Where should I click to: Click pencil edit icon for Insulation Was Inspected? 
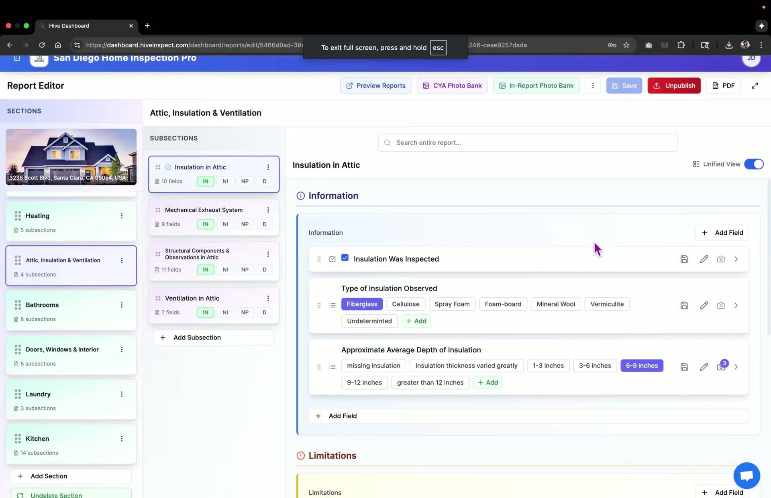pyautogui.click(x=704, y=259)
